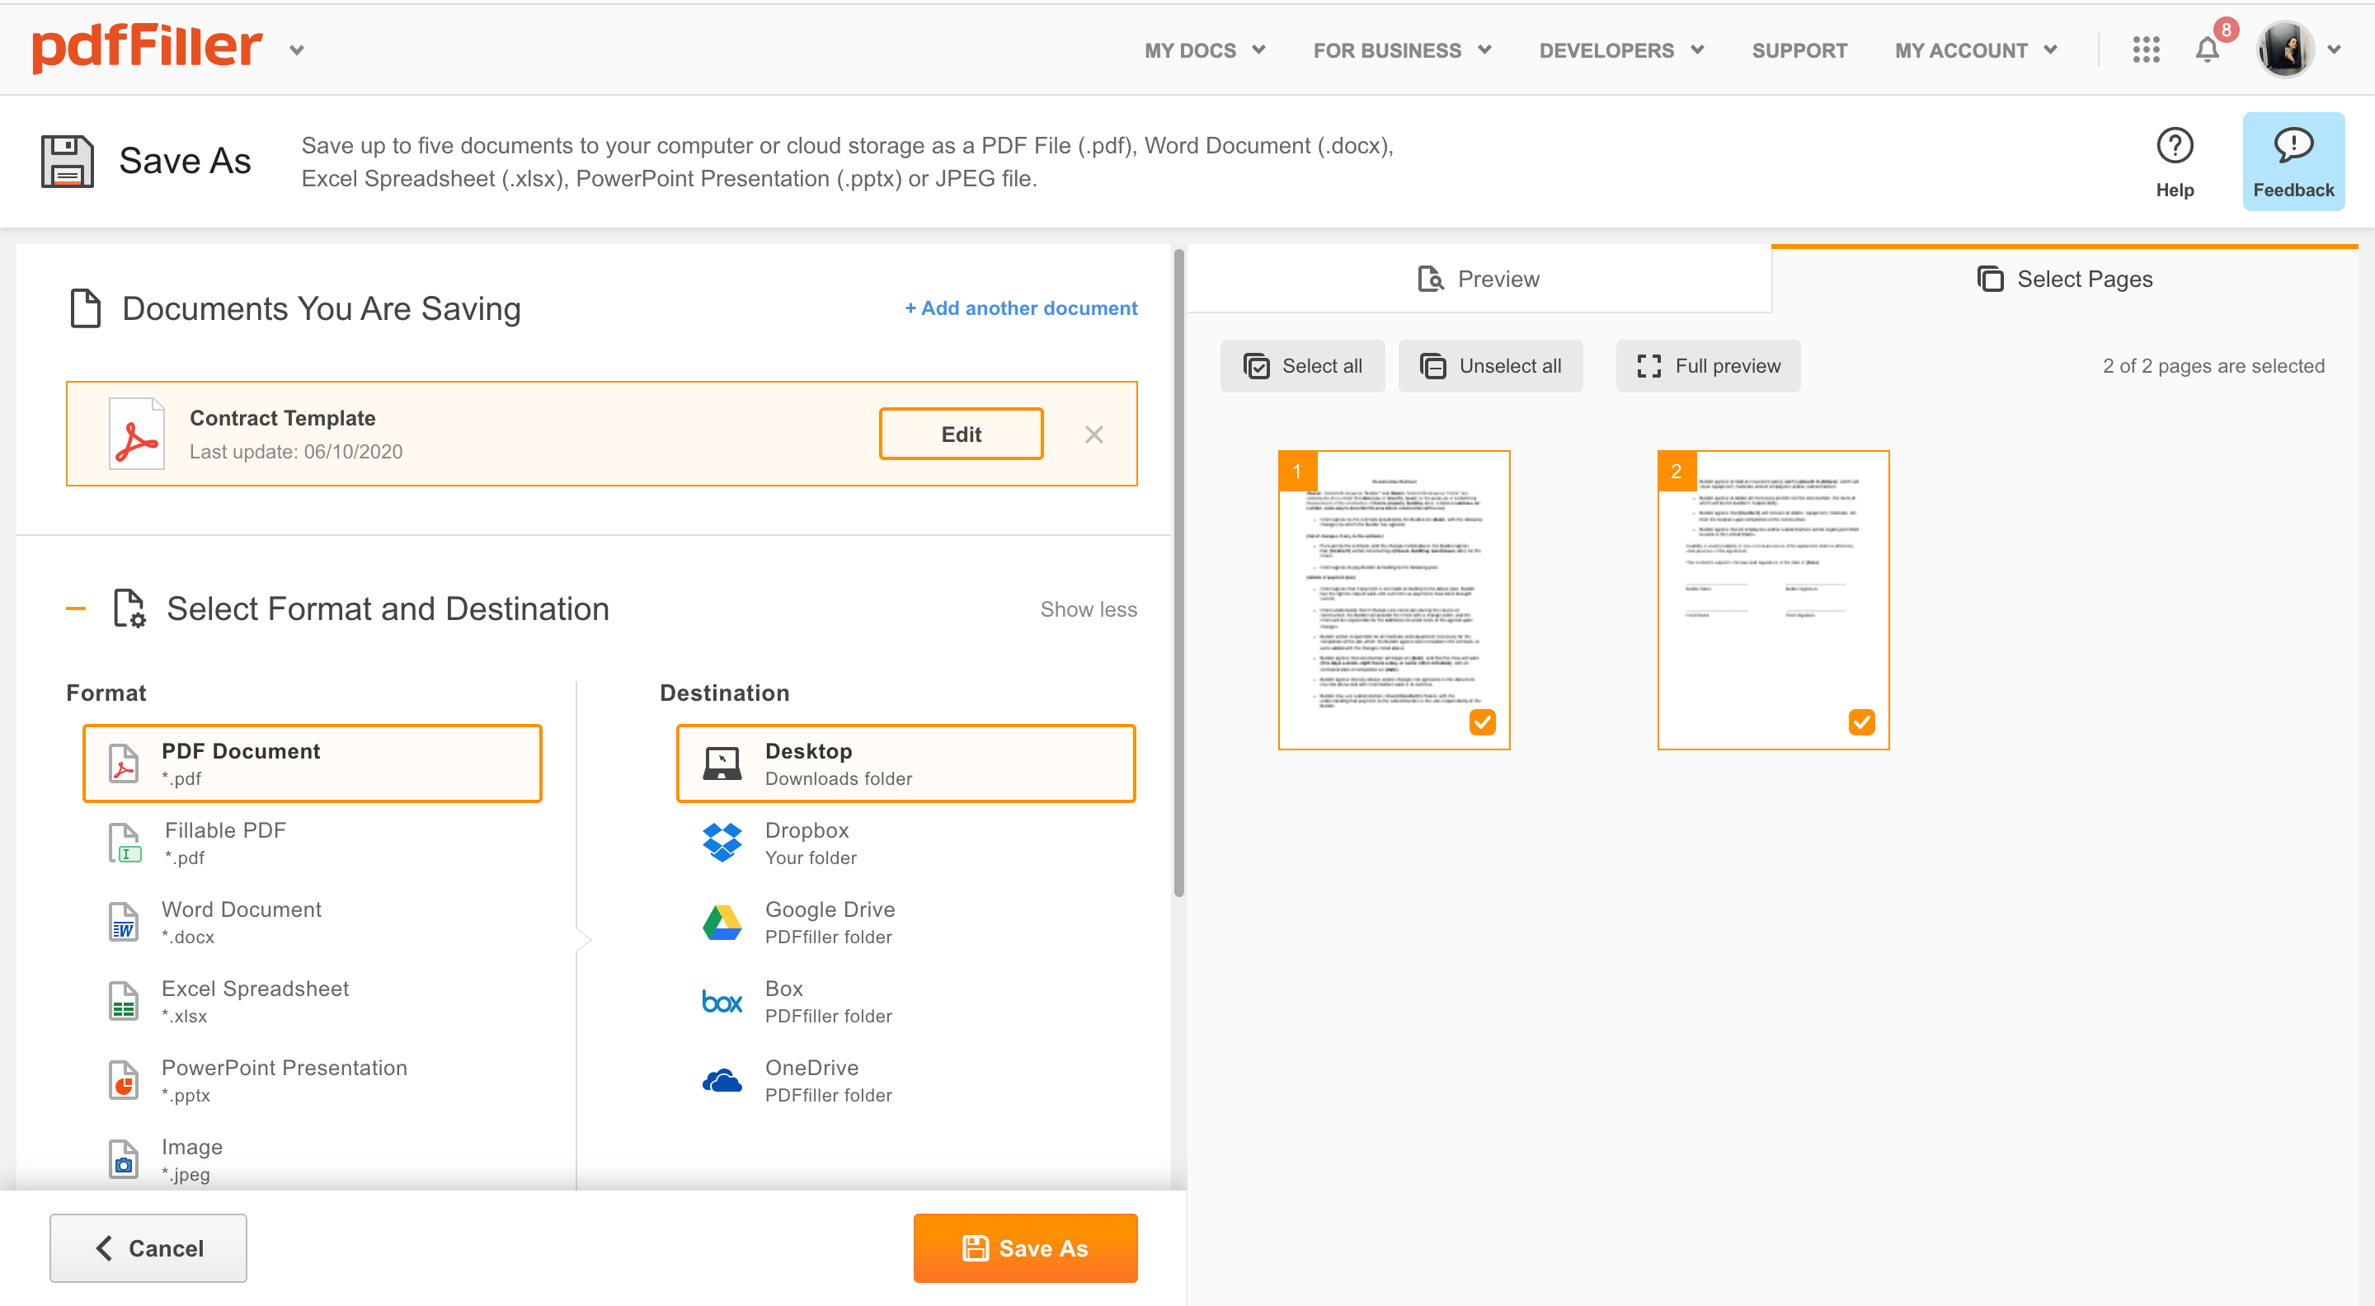Choose the PowerPoint Presentation format icon
The image size is (2375, 1306).
point(124,1080)
